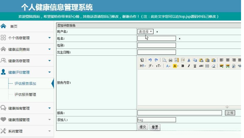
Task: Align text right in editor
Action: pyautogui.click(x=234, y=60)
